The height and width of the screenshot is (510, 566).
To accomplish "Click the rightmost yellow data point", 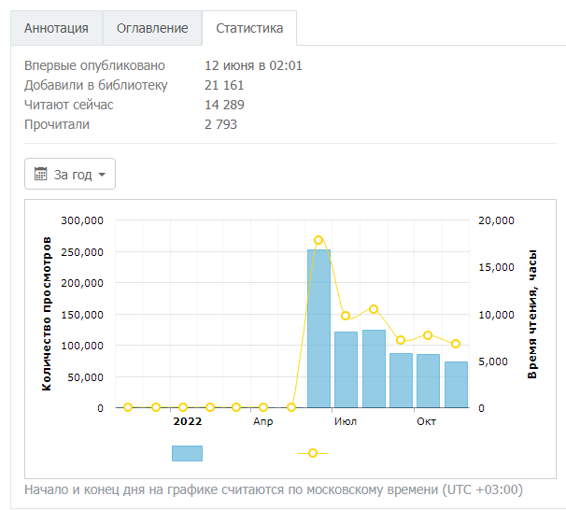I will pos(456,344).
